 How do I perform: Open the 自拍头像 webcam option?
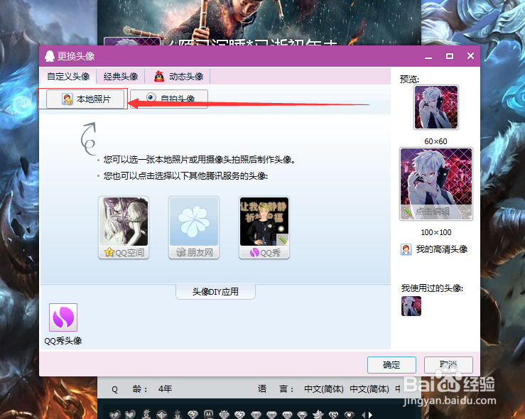click(169, 99)
